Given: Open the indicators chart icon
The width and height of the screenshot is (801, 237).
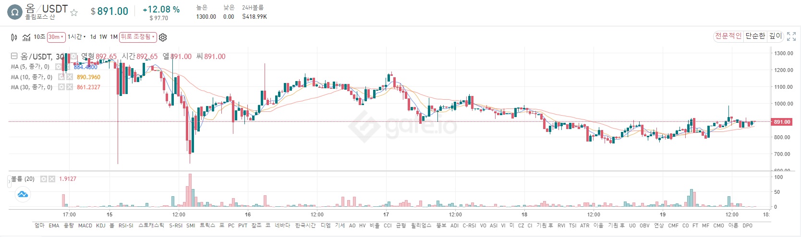Looking at the screenshot, I should (x=26, y=37).
